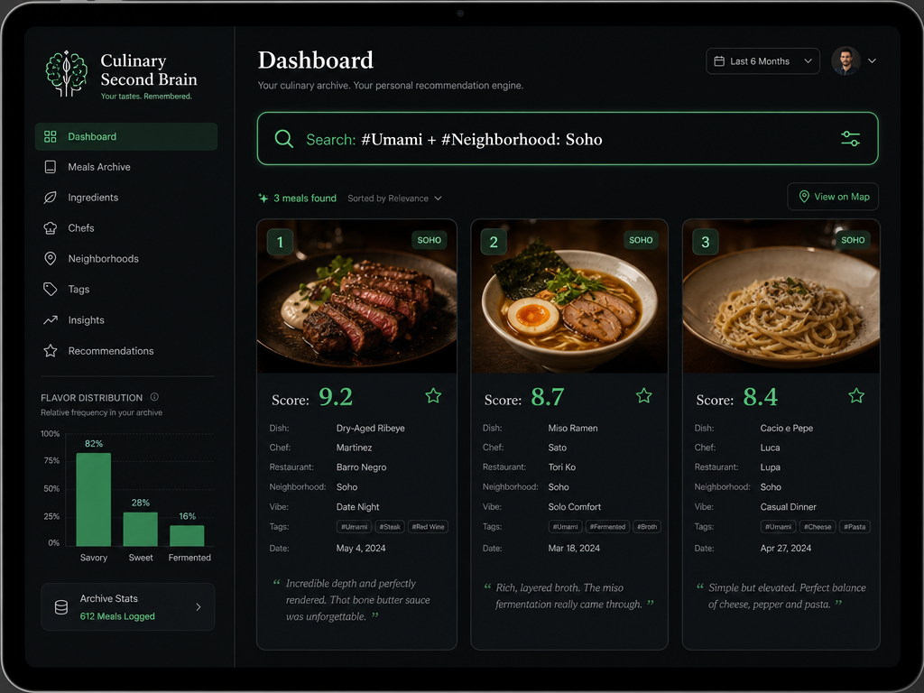Click the Insights trend arrow icon
Image resolution: width=924 pixels, height=693 pixels.
[x=51, y=320]
